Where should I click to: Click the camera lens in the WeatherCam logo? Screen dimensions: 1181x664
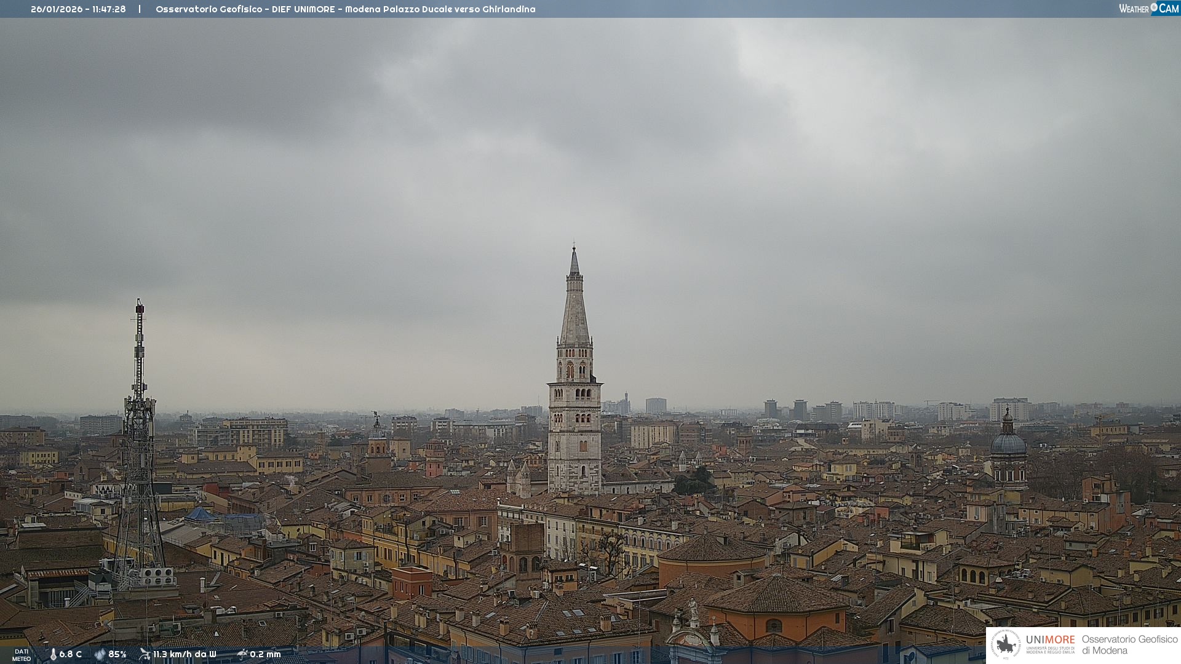[1154, 7]
